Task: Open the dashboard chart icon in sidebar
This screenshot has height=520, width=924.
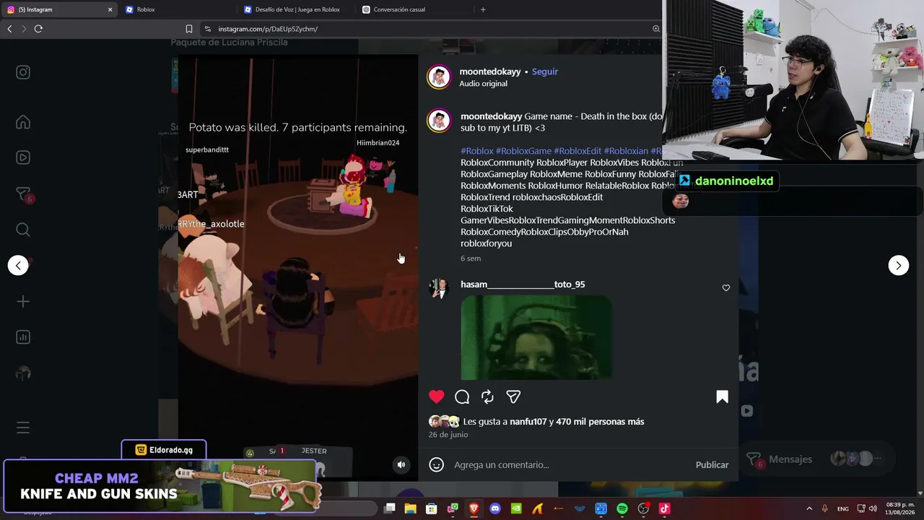Action: 23,337
